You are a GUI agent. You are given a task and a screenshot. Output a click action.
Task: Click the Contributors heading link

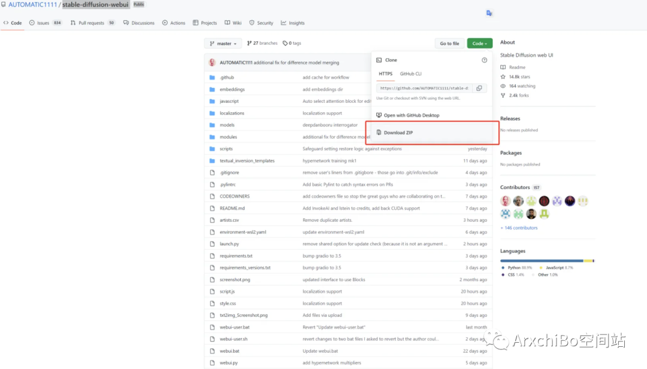pyautogui.click(x=515, y=187)
